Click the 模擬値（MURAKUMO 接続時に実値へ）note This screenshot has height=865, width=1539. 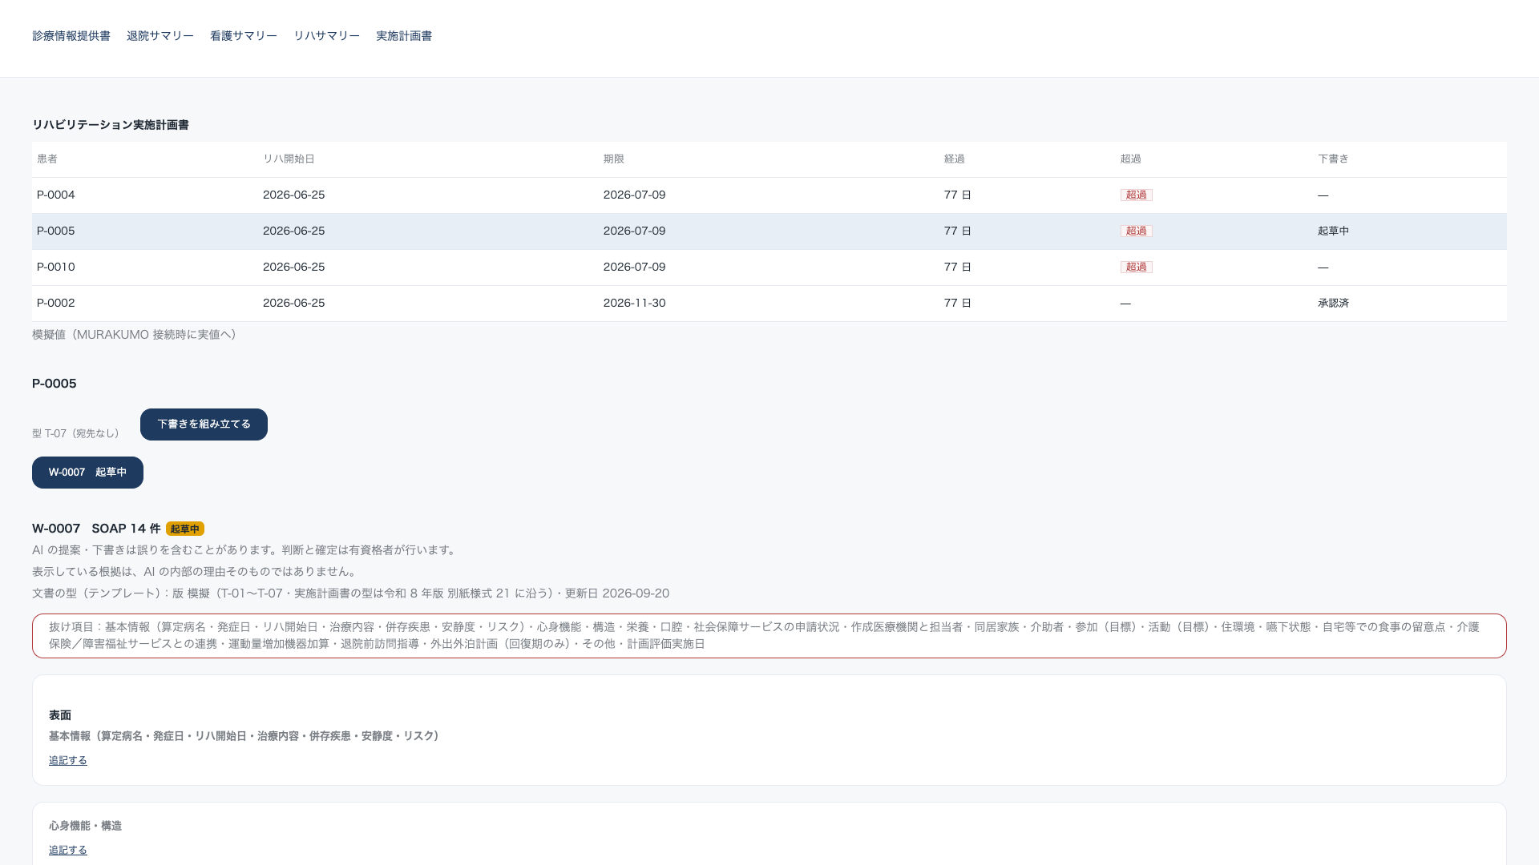[x=134, y=335]
